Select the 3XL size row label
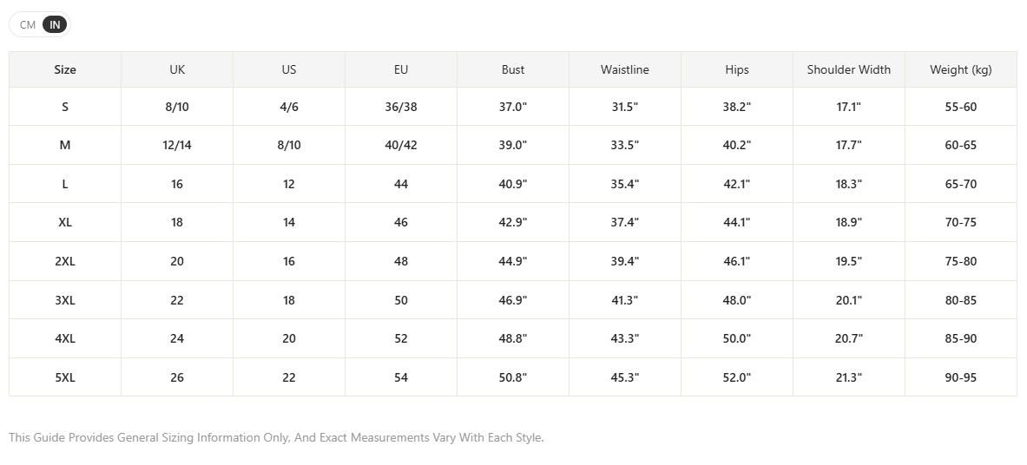 click(65, 301)
